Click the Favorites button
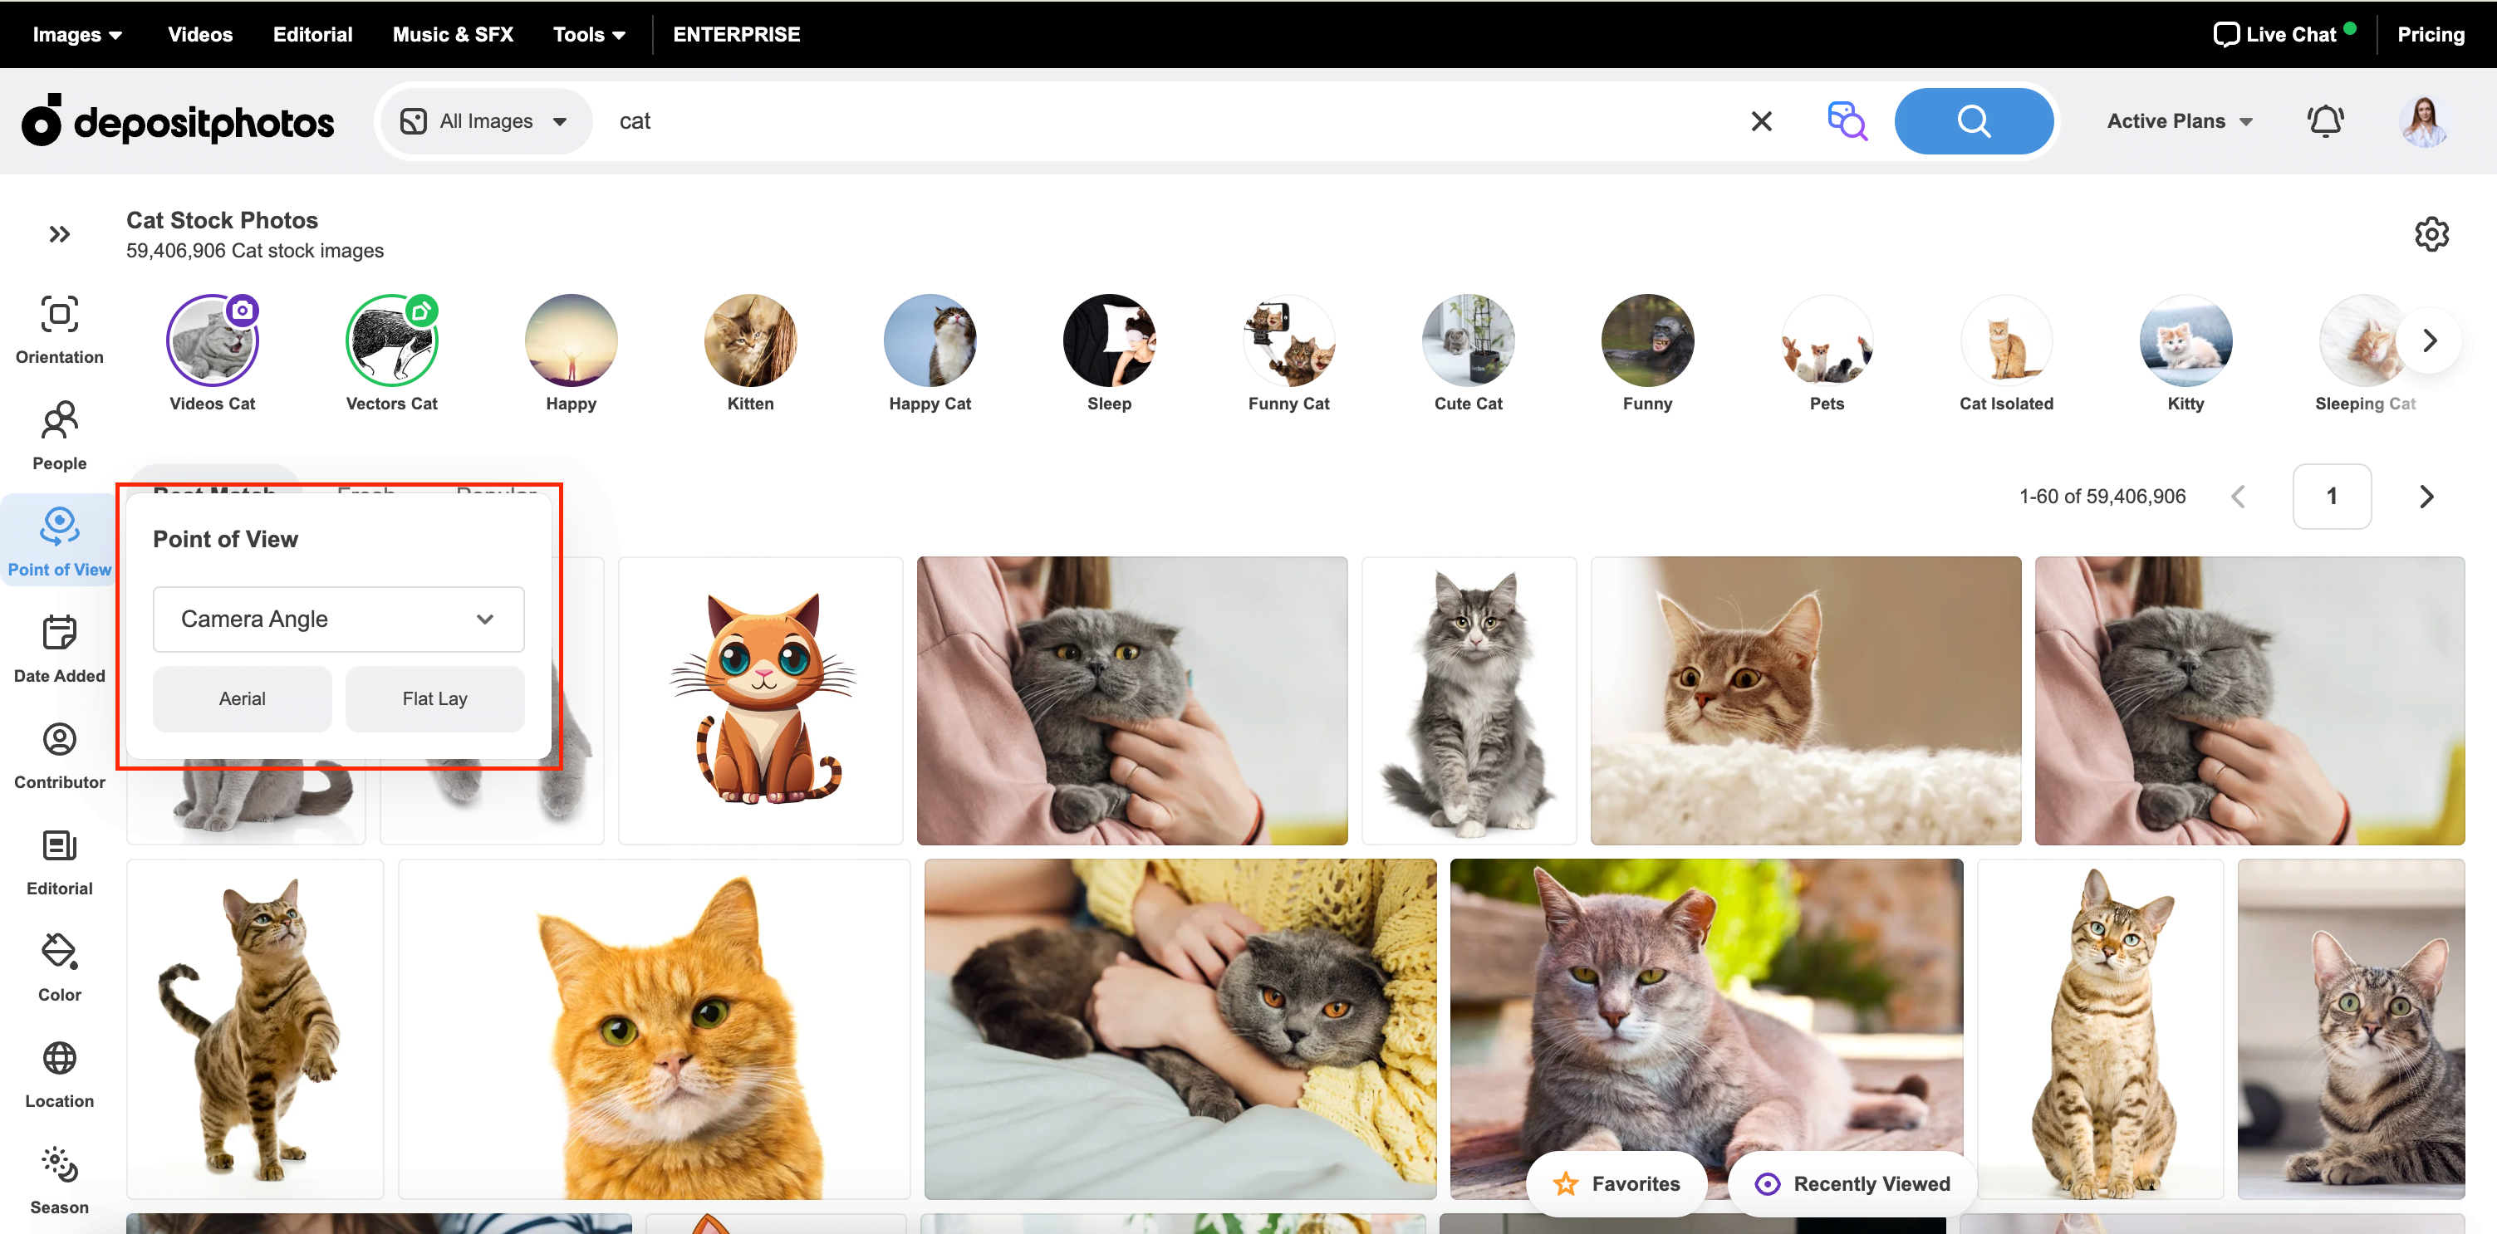Screen dimensions: 2497x1234 pos(1615,1183)
